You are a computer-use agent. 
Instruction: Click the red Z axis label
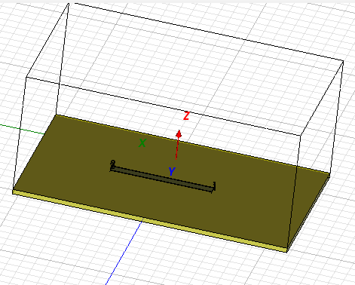point(186,116)
